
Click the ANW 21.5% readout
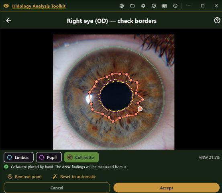pos(209,157)
